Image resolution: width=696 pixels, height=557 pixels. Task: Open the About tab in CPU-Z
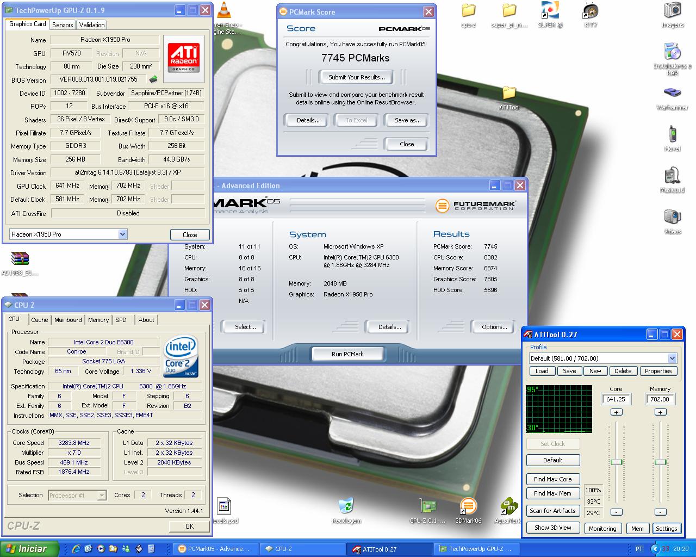pos(146,320)
